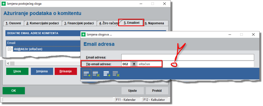Click the first save-record icon in blue toolbar

[x=87, y=74]
